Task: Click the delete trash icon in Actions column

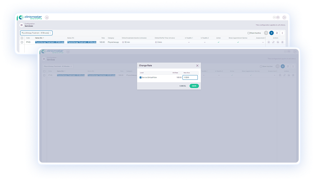Action: click(x=282, y=42)
